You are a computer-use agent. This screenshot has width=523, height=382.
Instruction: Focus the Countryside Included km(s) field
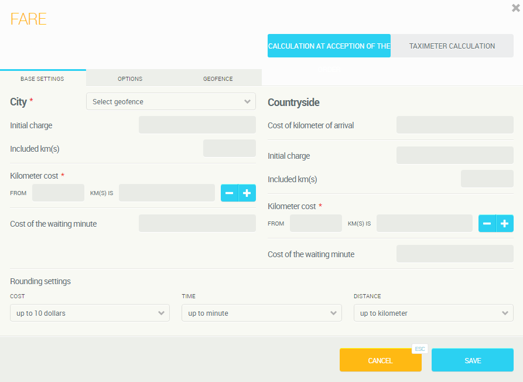(487, 179)
